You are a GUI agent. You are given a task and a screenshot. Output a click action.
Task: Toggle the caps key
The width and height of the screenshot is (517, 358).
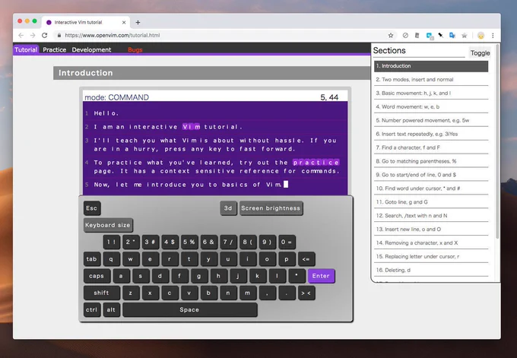point(97,276)
